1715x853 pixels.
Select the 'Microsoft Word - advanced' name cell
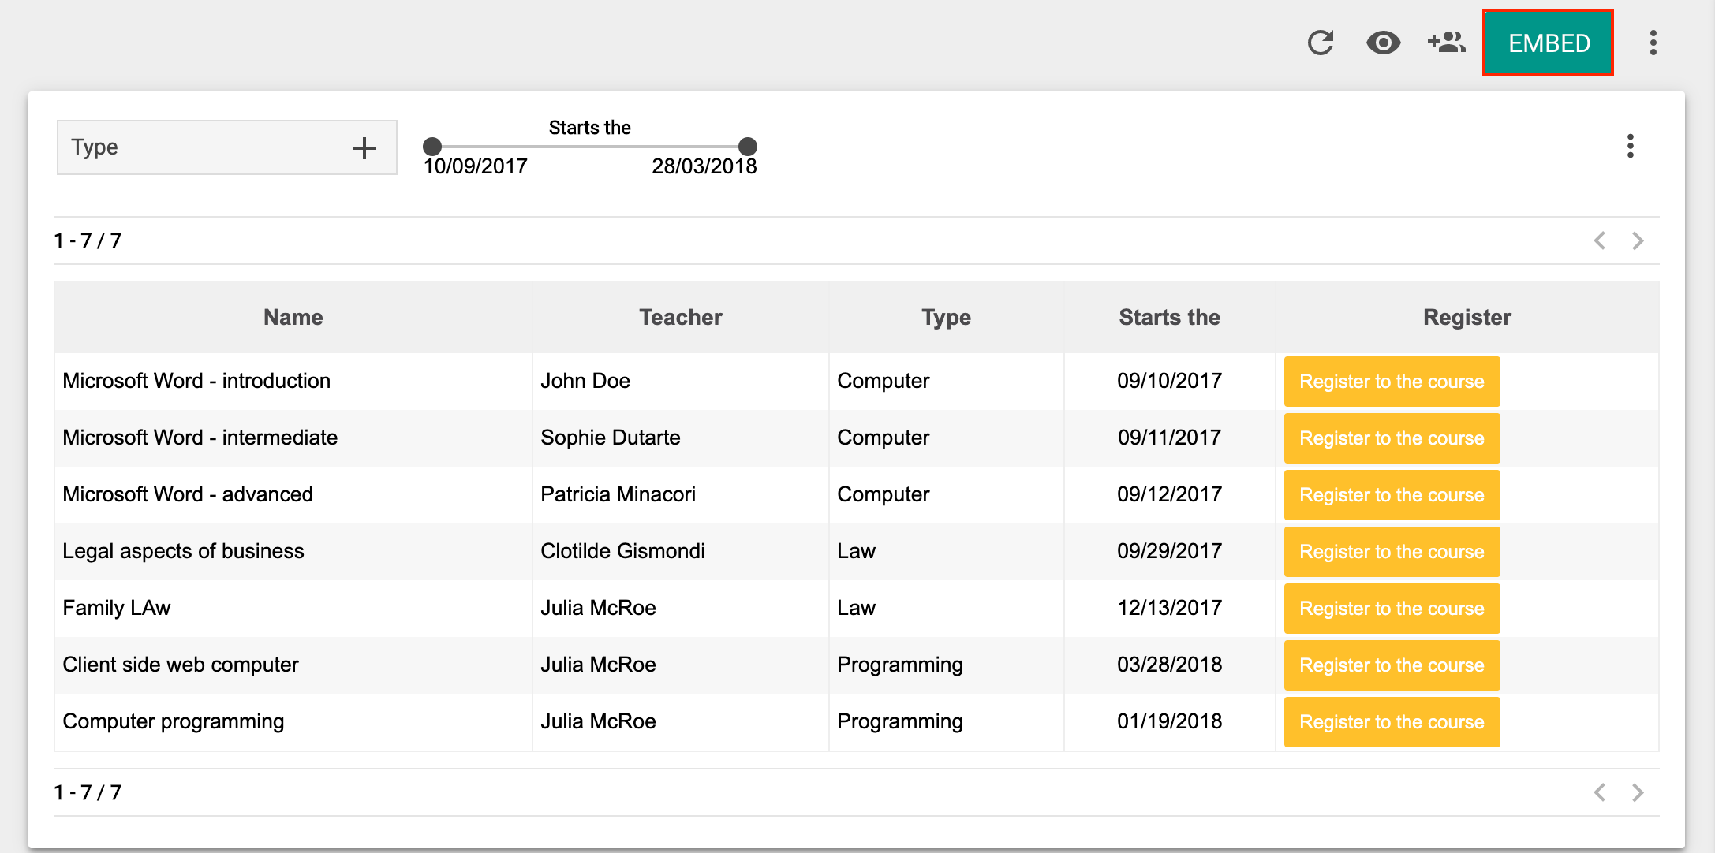tap(293, 494)
